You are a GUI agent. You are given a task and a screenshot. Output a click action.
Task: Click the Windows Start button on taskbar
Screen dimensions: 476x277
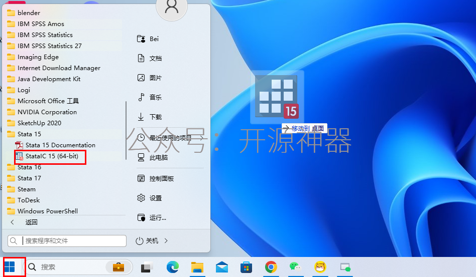point(10,267)
